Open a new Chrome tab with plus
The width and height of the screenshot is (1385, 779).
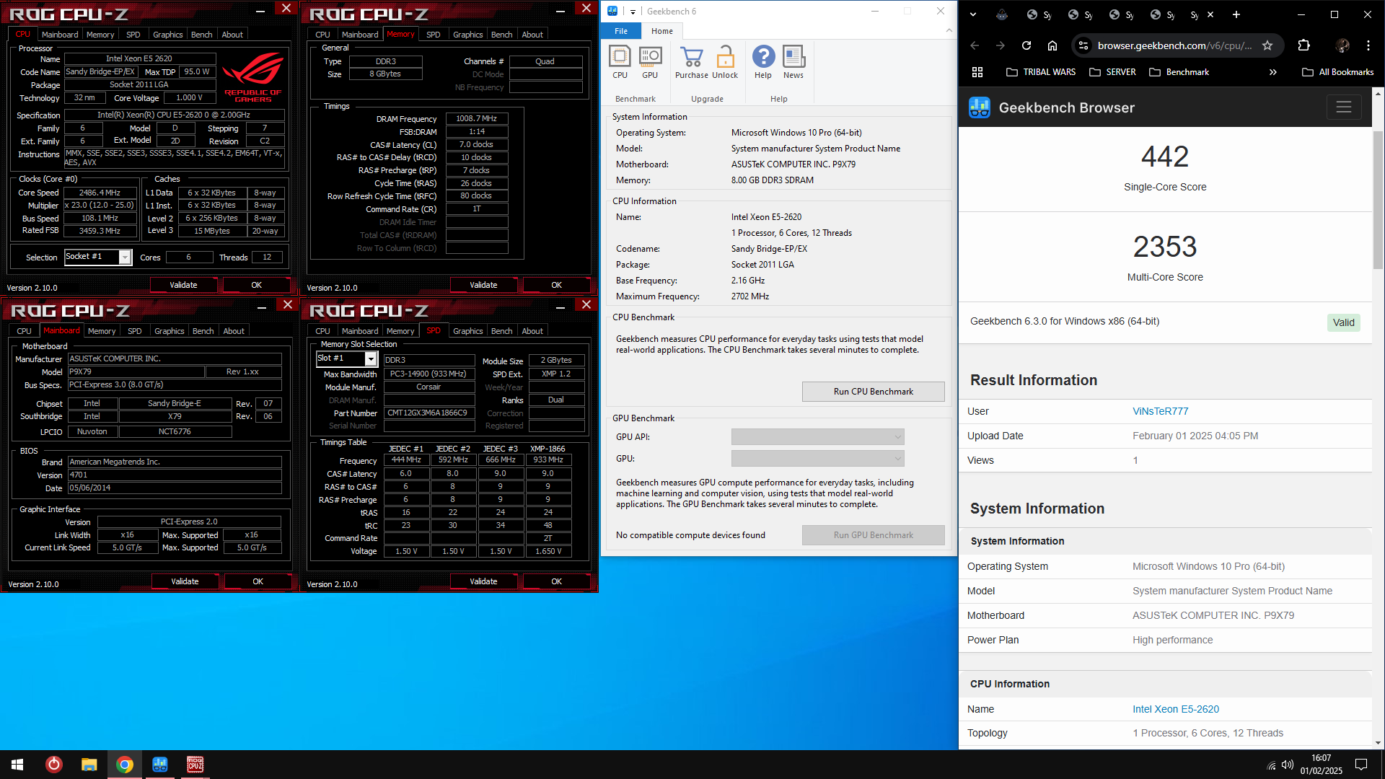[x=1236, y=14]
